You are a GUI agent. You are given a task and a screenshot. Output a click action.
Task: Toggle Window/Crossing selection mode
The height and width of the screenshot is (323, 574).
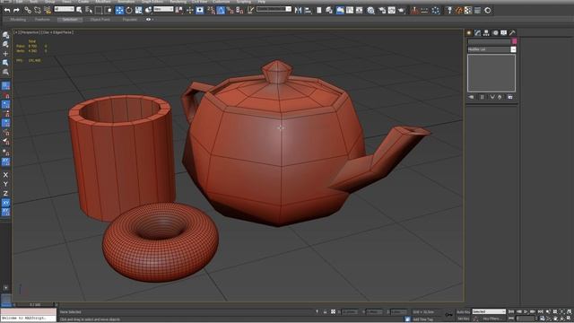pyautogui.click(x=108, y=10)
